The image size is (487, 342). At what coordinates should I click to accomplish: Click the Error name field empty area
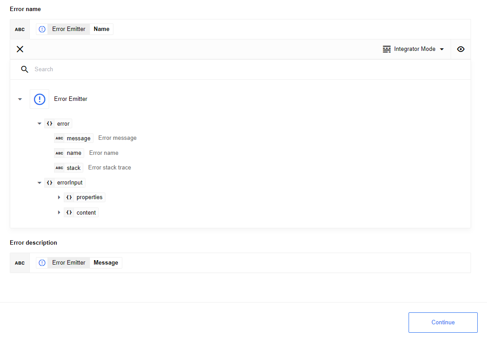tap(292, 29)
